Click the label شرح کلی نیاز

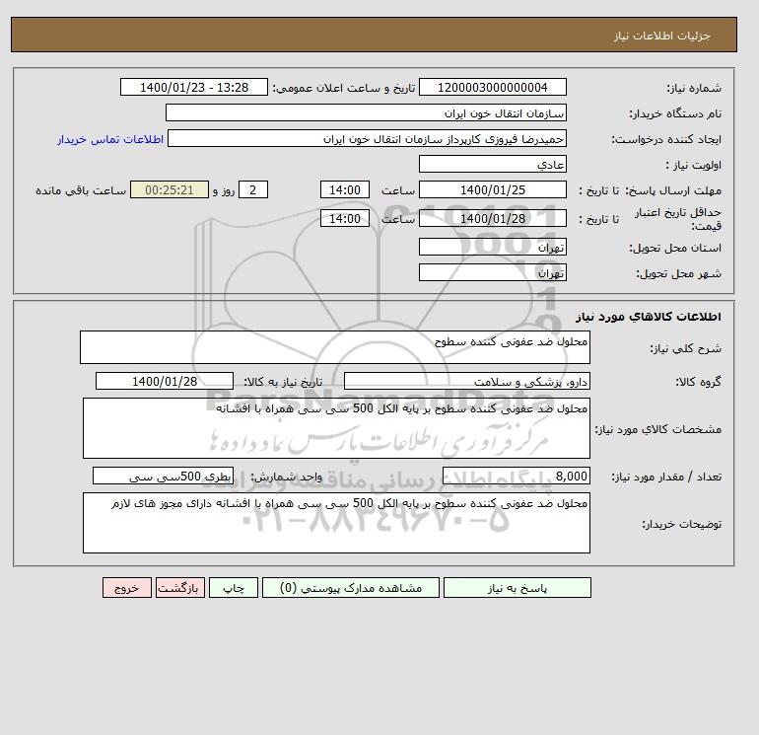pos(685,348)
